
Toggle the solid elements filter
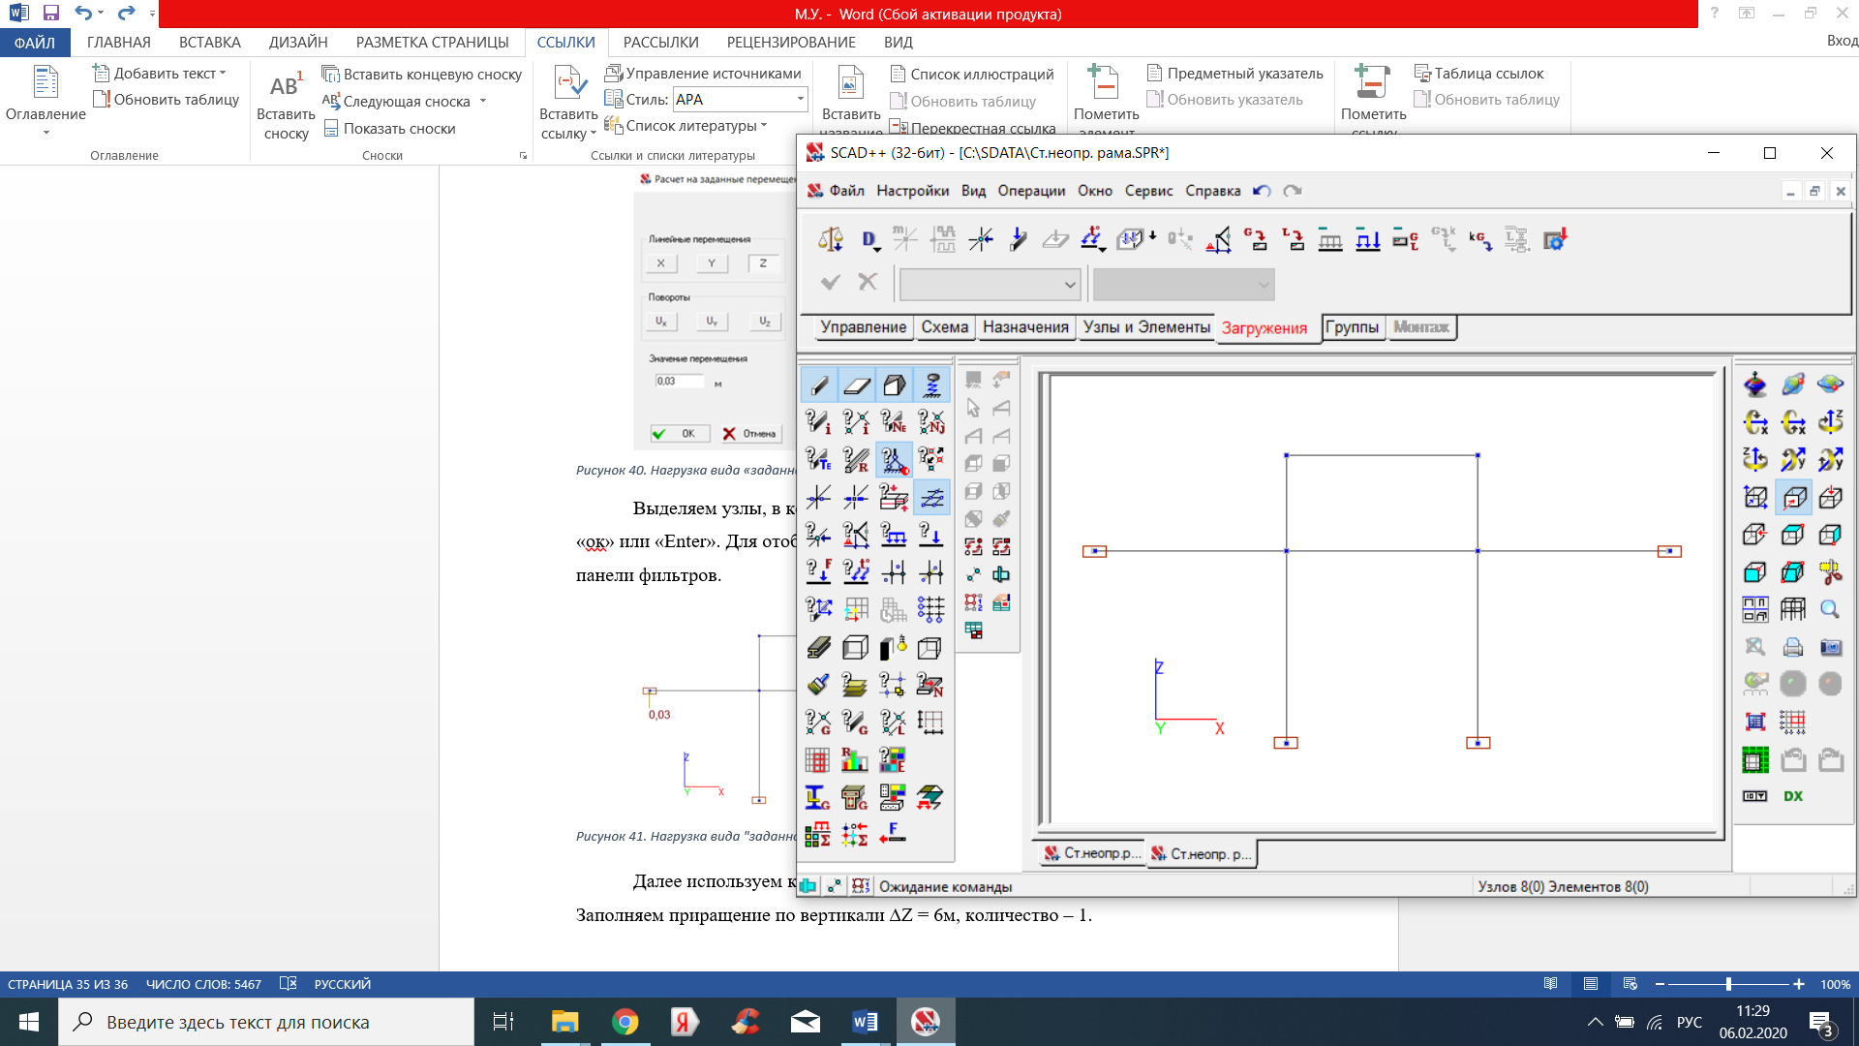(894, 385)
